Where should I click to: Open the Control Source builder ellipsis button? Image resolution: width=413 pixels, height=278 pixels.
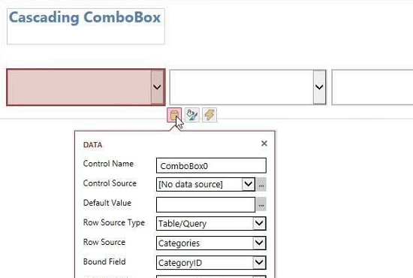pos(261,184)
